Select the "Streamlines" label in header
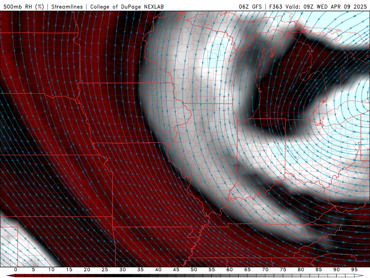Image resolution: width=370 pixels, height=278 pixels. point(67,6)
